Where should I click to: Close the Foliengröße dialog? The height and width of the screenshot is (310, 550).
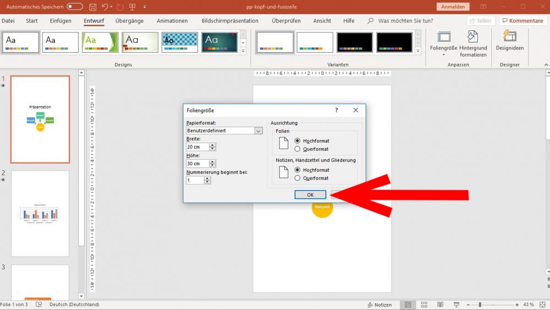356,110
